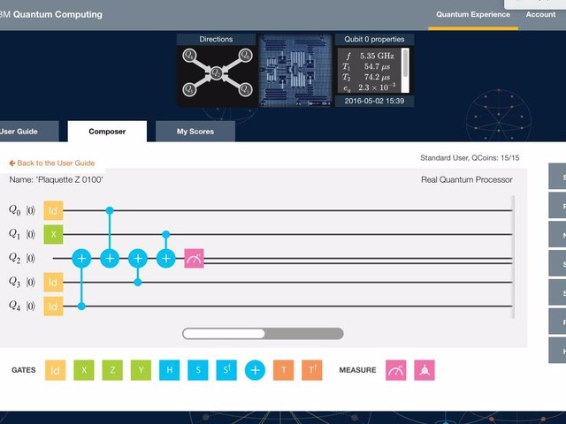Select the Z gate in the GATES palette
Image resolution: width=566 pixels, height=424 pixels.
[x=112, y=370]
